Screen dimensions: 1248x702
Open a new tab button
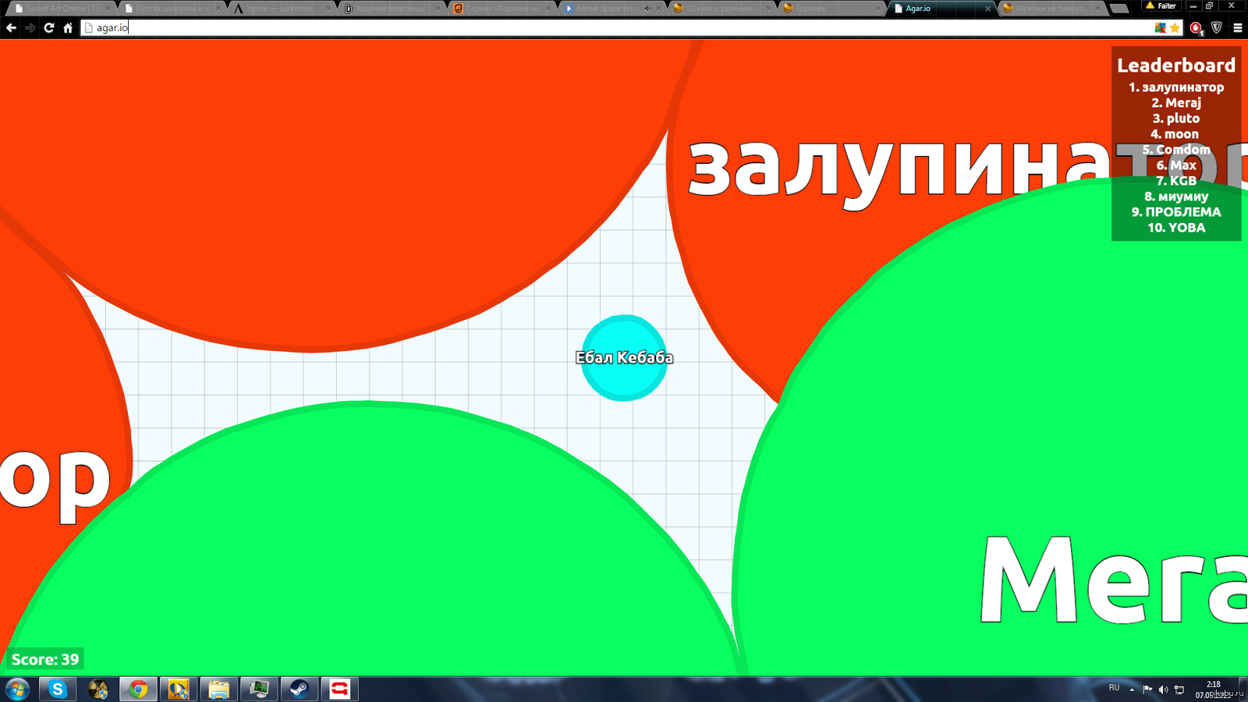click(x=1119, y=9)
